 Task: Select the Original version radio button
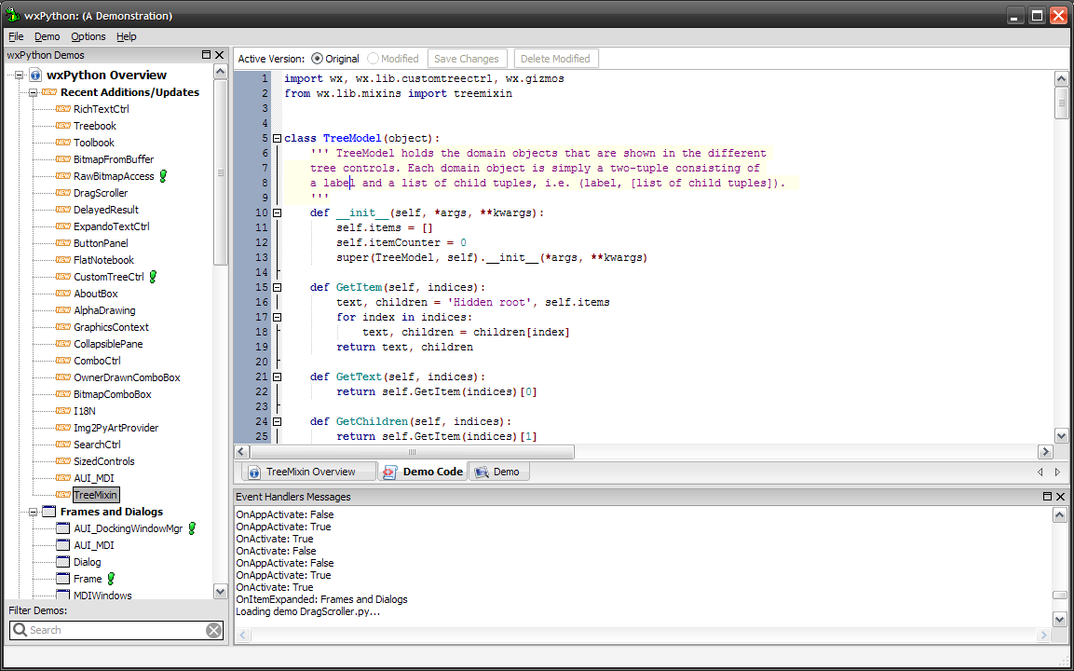point(318,59)
